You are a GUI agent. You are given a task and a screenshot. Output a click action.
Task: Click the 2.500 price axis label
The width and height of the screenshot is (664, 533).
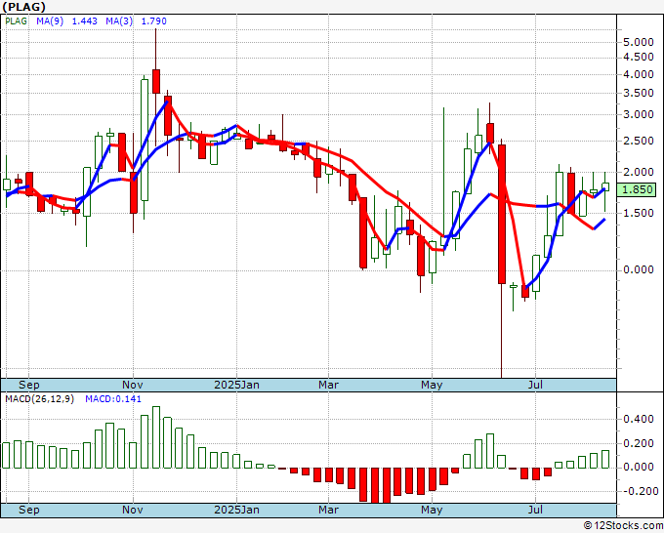click(x=639, y=141)
